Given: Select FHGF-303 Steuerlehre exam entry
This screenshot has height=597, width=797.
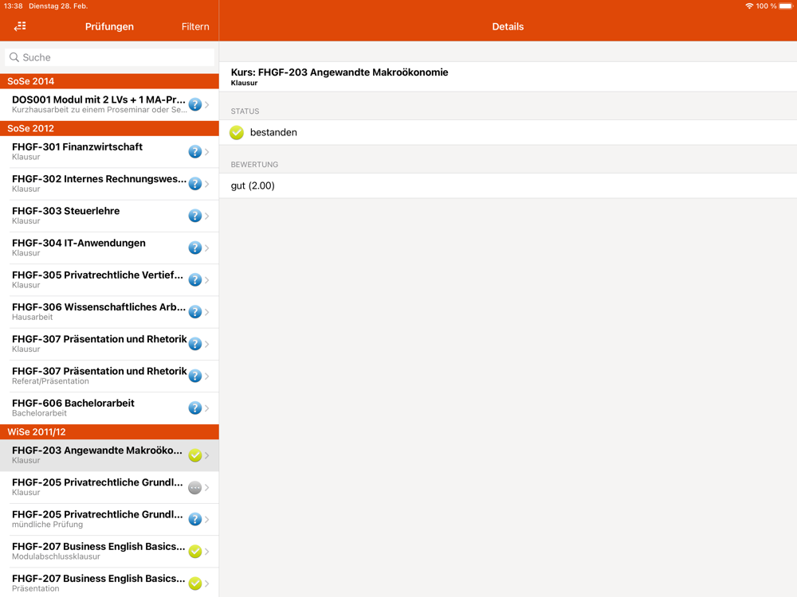Looking at the screenshot, I should [x=109, y=216].
